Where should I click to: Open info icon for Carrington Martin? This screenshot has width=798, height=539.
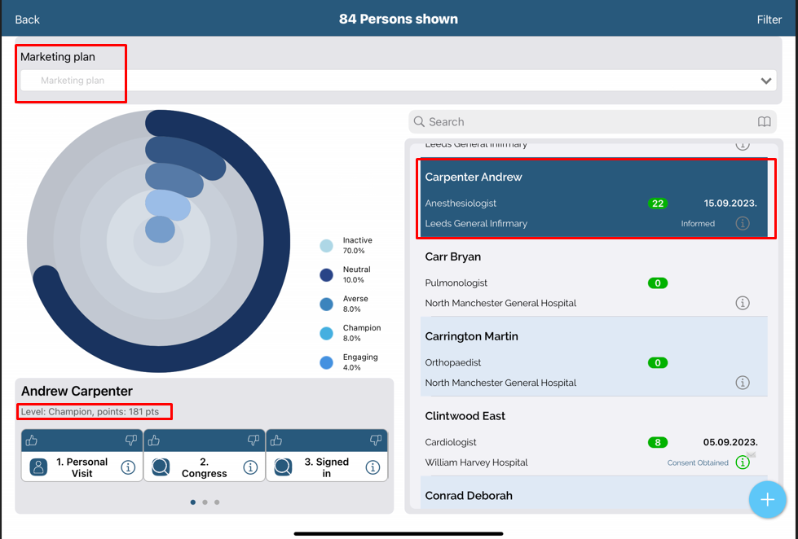(x=742, y=383)
